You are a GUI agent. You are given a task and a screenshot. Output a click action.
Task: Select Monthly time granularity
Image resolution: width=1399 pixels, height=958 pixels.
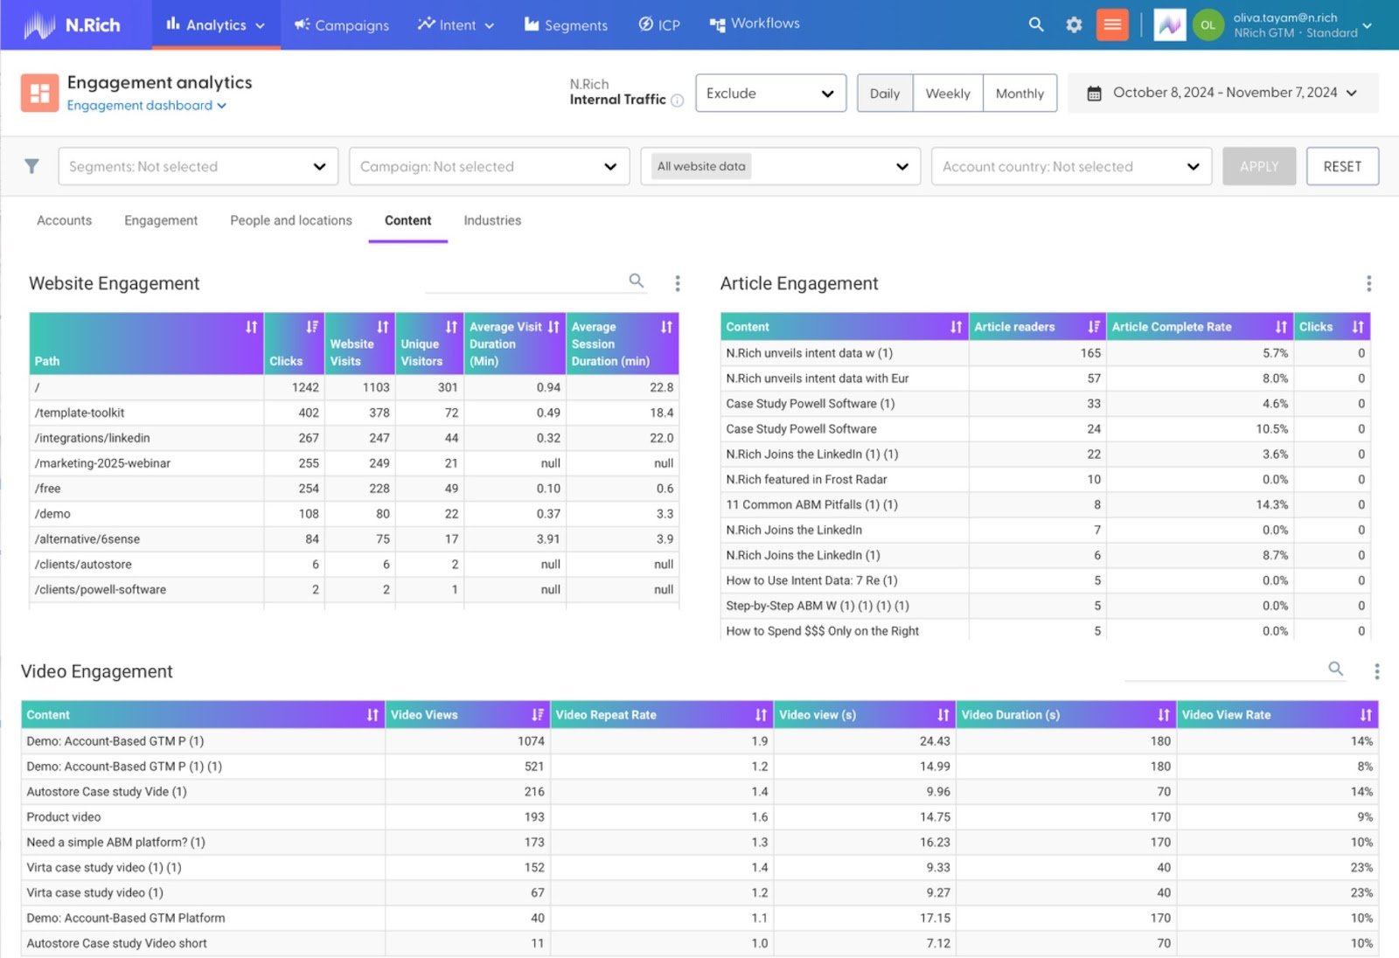[x=1020, y=93]
